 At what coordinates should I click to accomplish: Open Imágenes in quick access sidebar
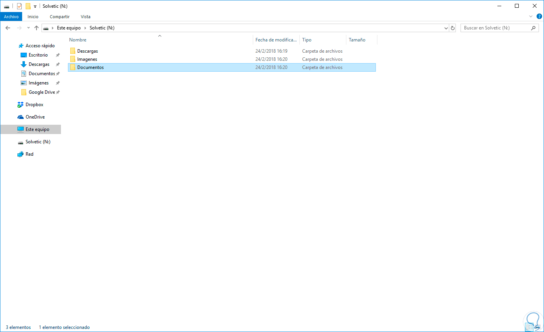click(38, 83)
